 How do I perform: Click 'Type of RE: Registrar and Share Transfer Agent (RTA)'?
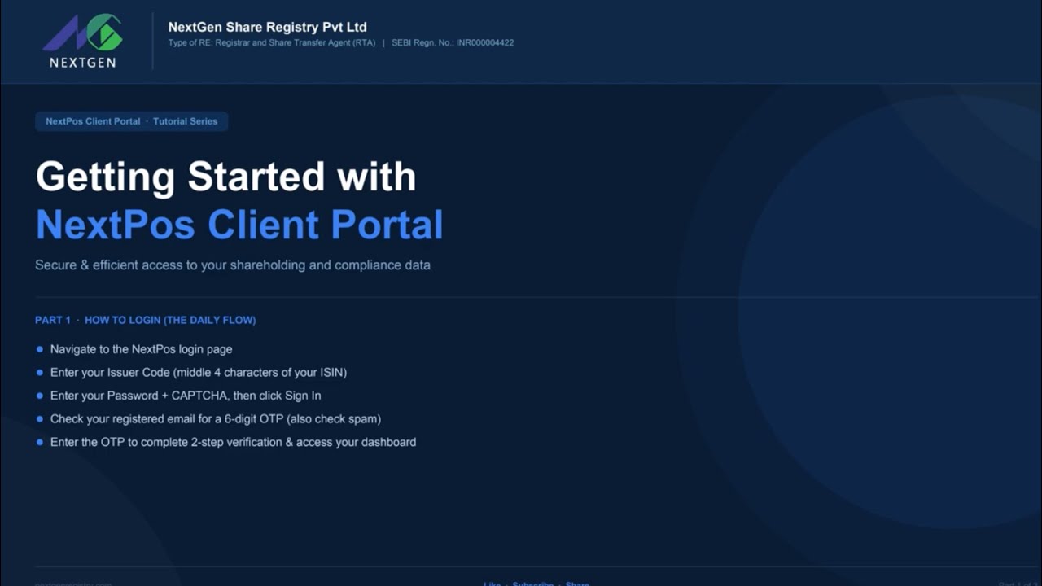tap(272, 42)
